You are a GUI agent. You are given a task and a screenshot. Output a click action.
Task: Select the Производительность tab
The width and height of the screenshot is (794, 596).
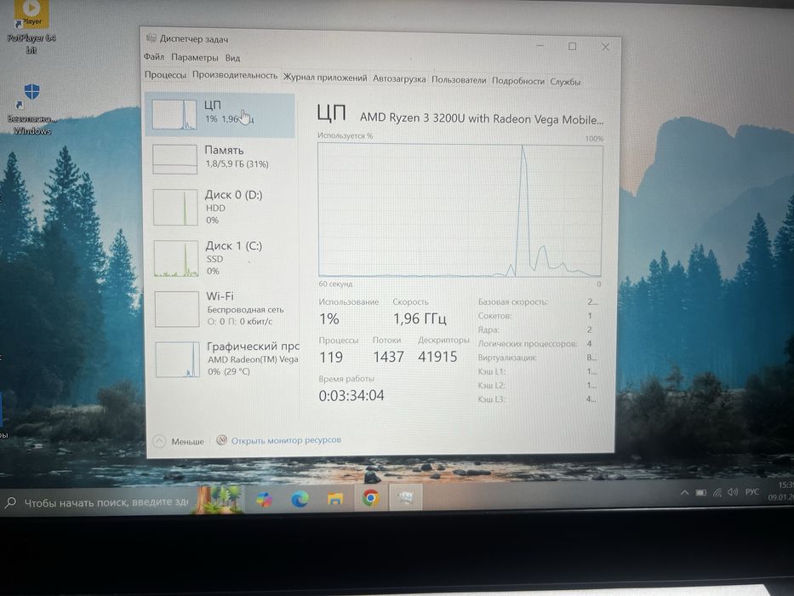(234, 75)
